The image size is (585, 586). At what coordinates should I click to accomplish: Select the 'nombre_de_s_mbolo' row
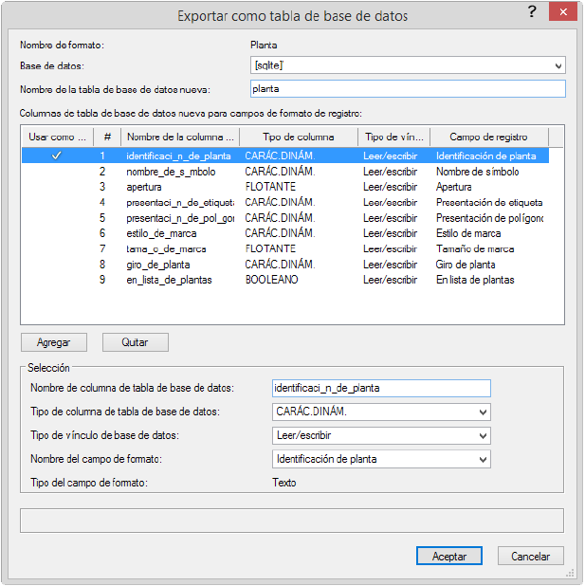[x=285, y=172]
